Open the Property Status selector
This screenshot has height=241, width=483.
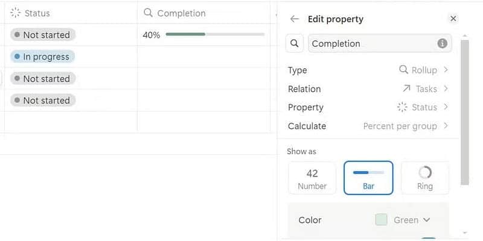pyautogui.click(x=422, y=107)
